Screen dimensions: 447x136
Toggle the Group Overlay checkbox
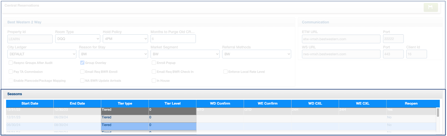[x=82, y=63]
